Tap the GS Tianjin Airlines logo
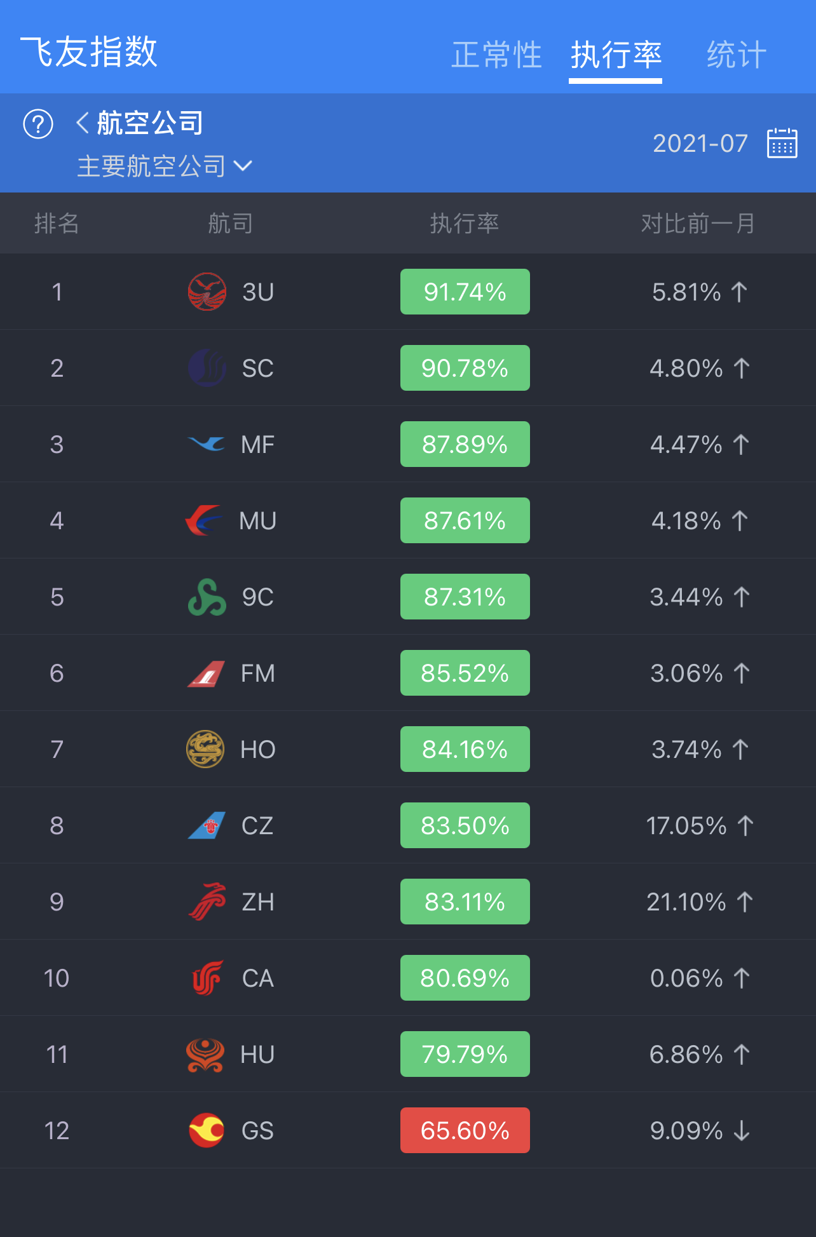 click(207, 1130)
